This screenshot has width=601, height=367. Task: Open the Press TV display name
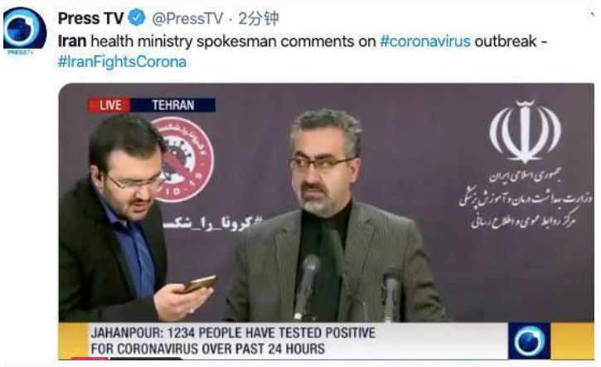click(91, 18)
